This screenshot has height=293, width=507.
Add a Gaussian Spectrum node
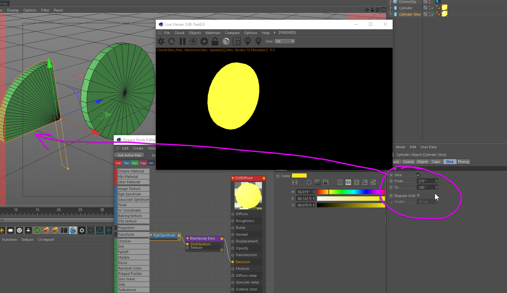point(132,199)
